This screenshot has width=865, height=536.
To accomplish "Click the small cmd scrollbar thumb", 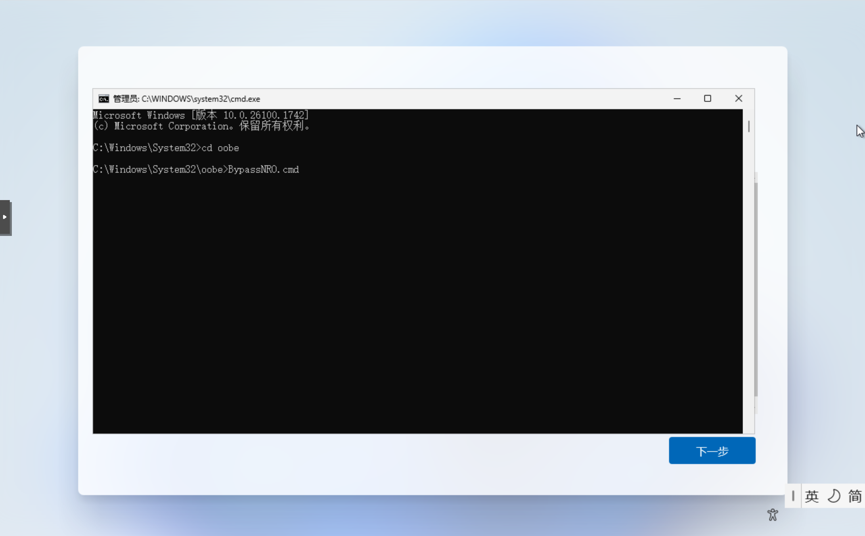I will [x=749, y=126].
